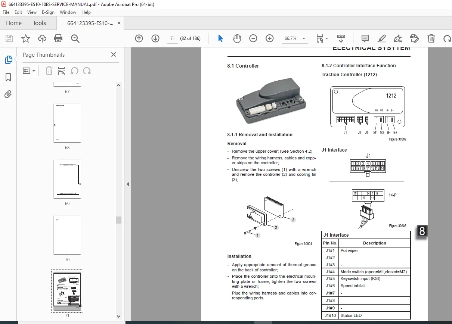The height and width of the screenshot is (324, 452).
Task: Rotate the page with the toolbar rotate icon
Action: pyautogui.click(x=447, y=38)
